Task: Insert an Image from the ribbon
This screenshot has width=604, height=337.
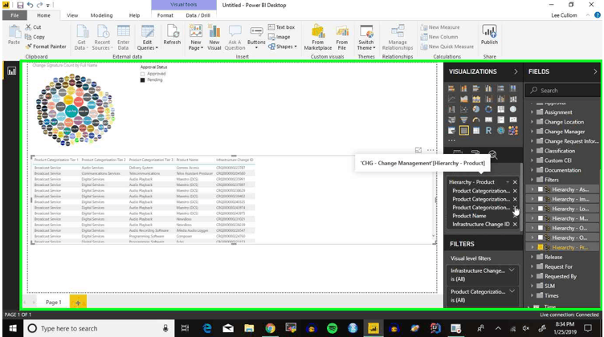Action: click(280, 37)
